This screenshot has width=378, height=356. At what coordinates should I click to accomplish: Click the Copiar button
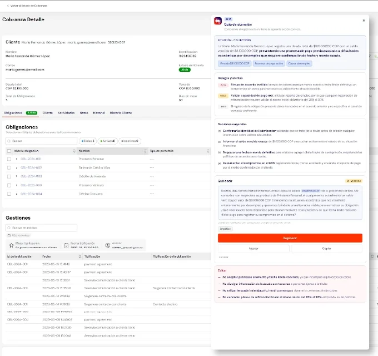pyautogui.click(x=326, y=249)
